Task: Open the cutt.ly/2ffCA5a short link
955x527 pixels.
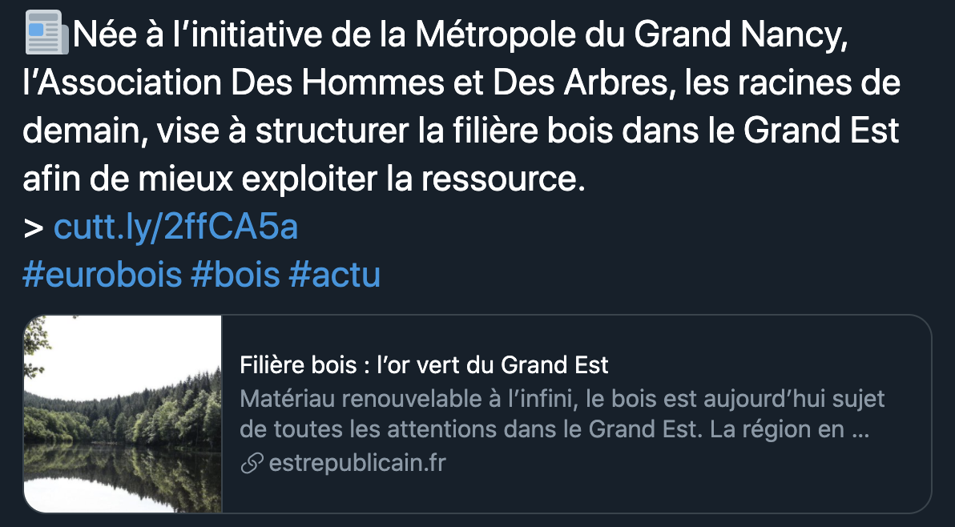Action: point(175,227)
